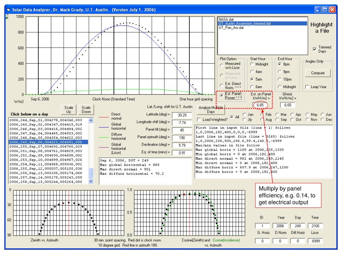Select the Dec month radio button
The image size is (343, 257).
[323, 119]
